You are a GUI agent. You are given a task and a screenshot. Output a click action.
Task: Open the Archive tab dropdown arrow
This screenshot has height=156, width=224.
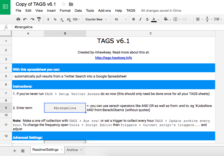tap(81, 150)
